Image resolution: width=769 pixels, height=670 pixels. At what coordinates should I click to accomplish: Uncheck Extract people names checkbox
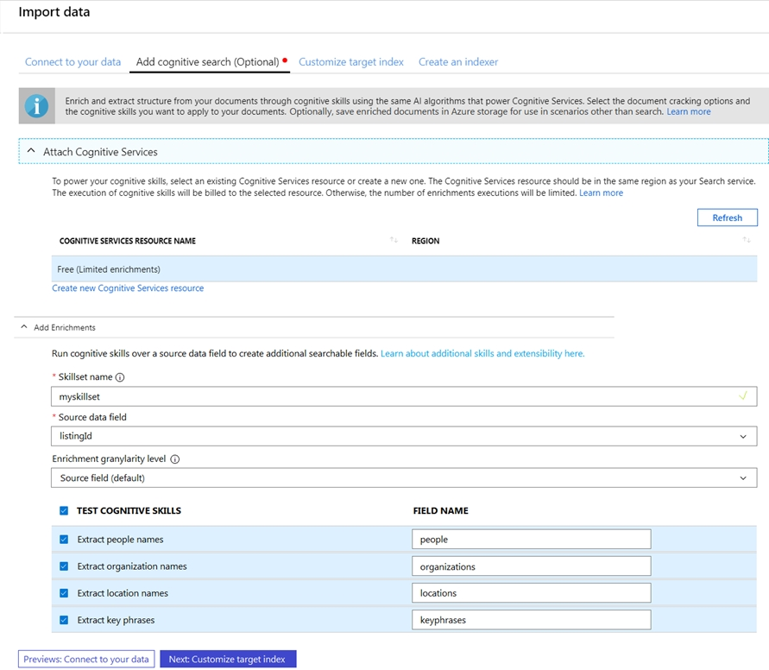pyautogui.click(x=64, y=540)
